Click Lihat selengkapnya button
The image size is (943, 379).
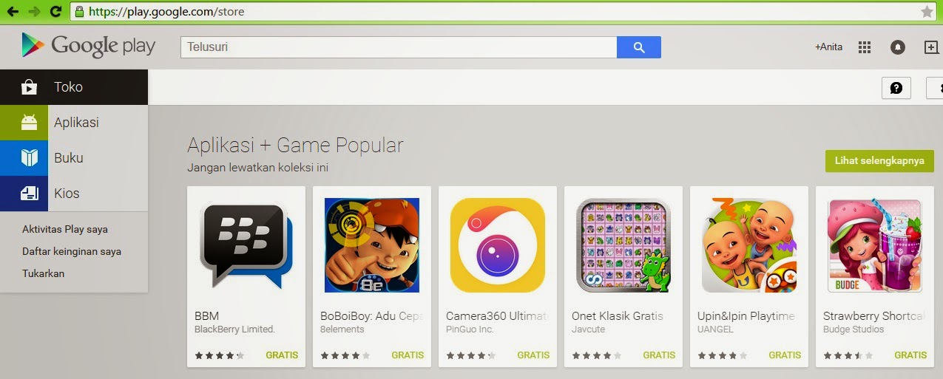(879, 160)
